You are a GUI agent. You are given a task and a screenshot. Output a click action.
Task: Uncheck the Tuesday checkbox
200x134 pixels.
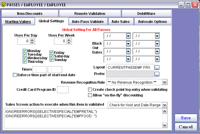click(x=24, y=54)
